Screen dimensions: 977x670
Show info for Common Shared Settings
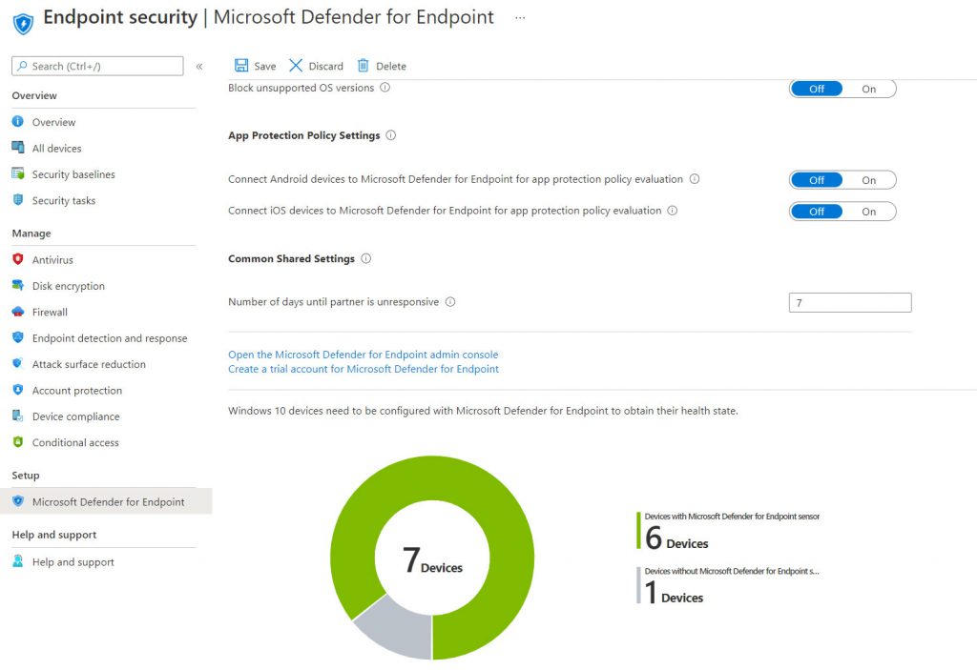pos(365,258)
